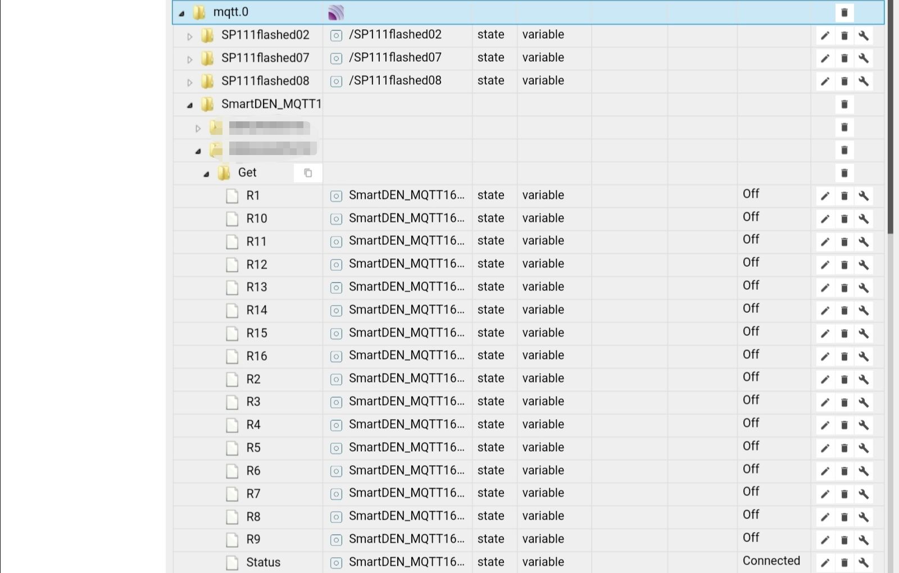This screenshot has width=899, height=573.
Task: Copy the Get folder ID
Action: (308, 172)
